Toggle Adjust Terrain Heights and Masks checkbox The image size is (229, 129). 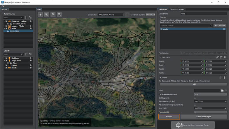pyautogui.click(x=195, y=105)
